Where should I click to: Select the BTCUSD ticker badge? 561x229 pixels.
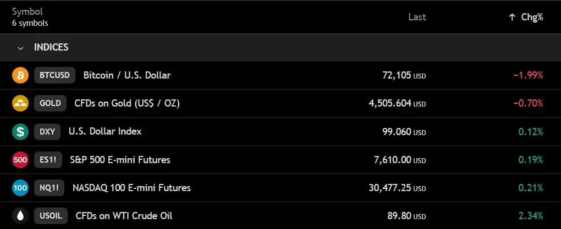tap(55, 75)
